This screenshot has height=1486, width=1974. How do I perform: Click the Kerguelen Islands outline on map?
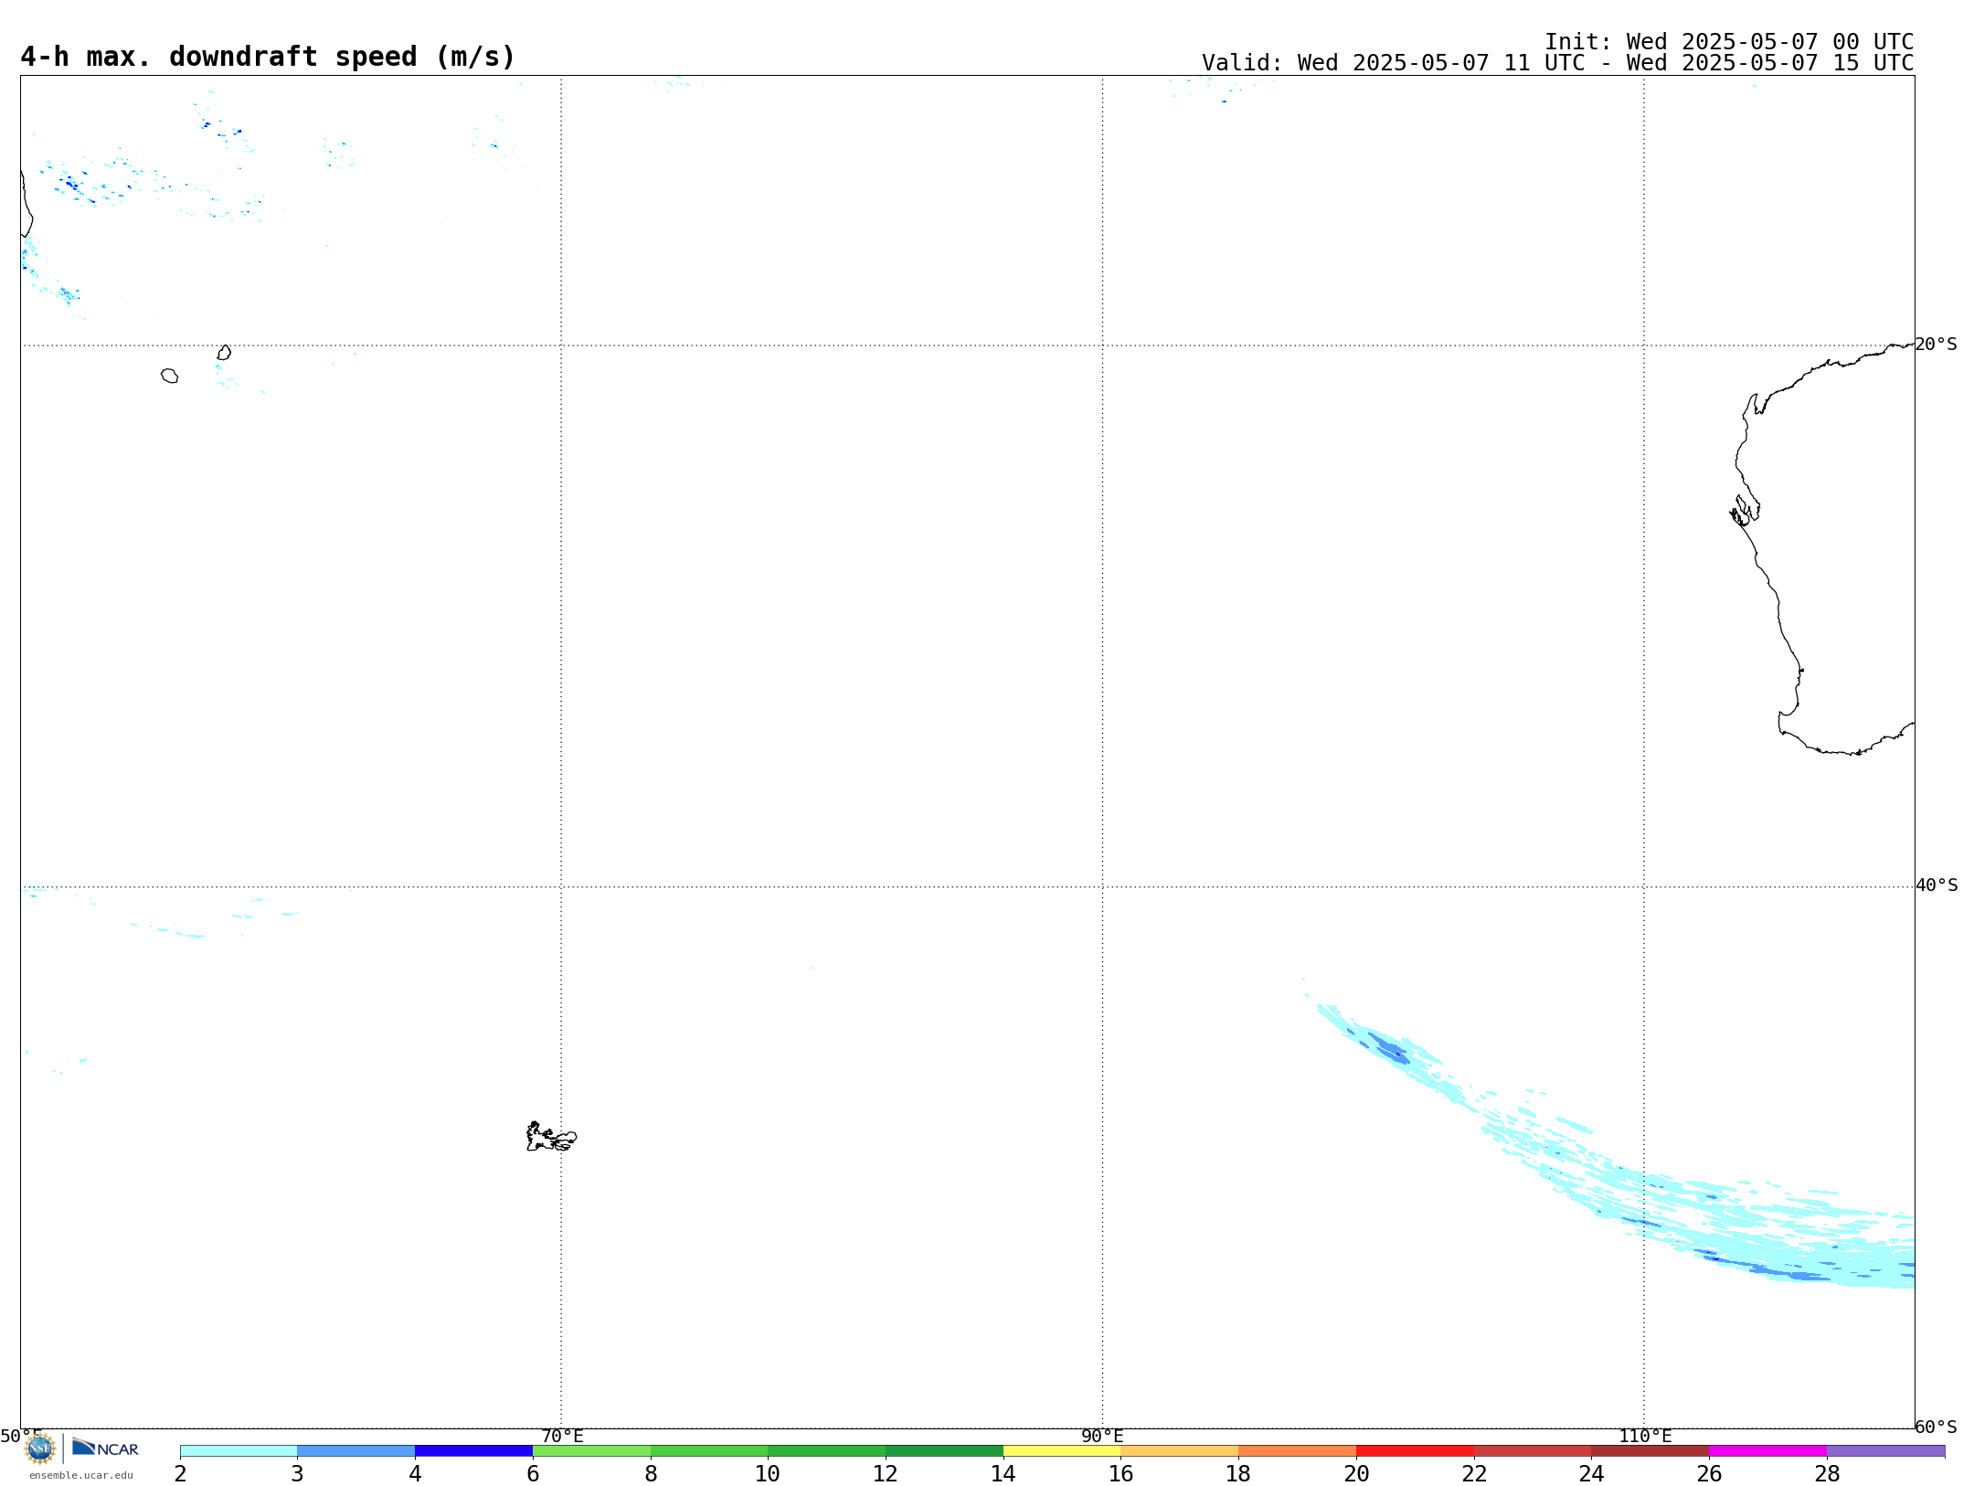pos(551,1137)
